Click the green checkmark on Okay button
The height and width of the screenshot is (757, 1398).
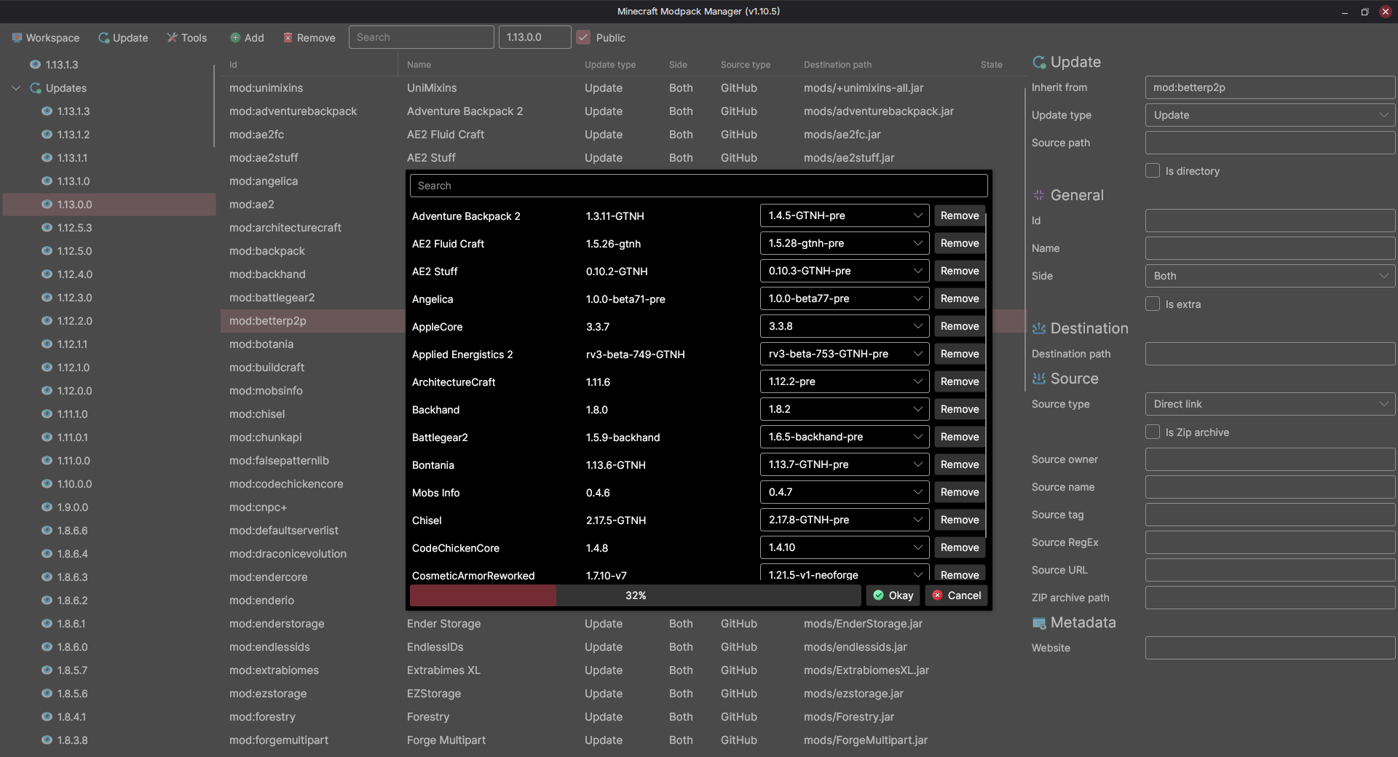(879, 595)
